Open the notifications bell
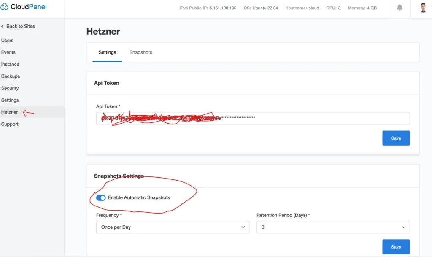Image resolution: width=432 pixels, height=257 pixels. [x=400, y=8]
